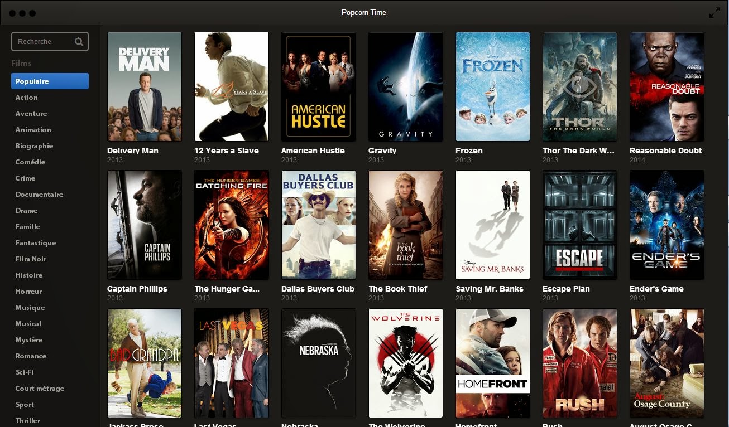Click the "The Hunger Ga..." title
729x427 pixels.
(227, 289)
